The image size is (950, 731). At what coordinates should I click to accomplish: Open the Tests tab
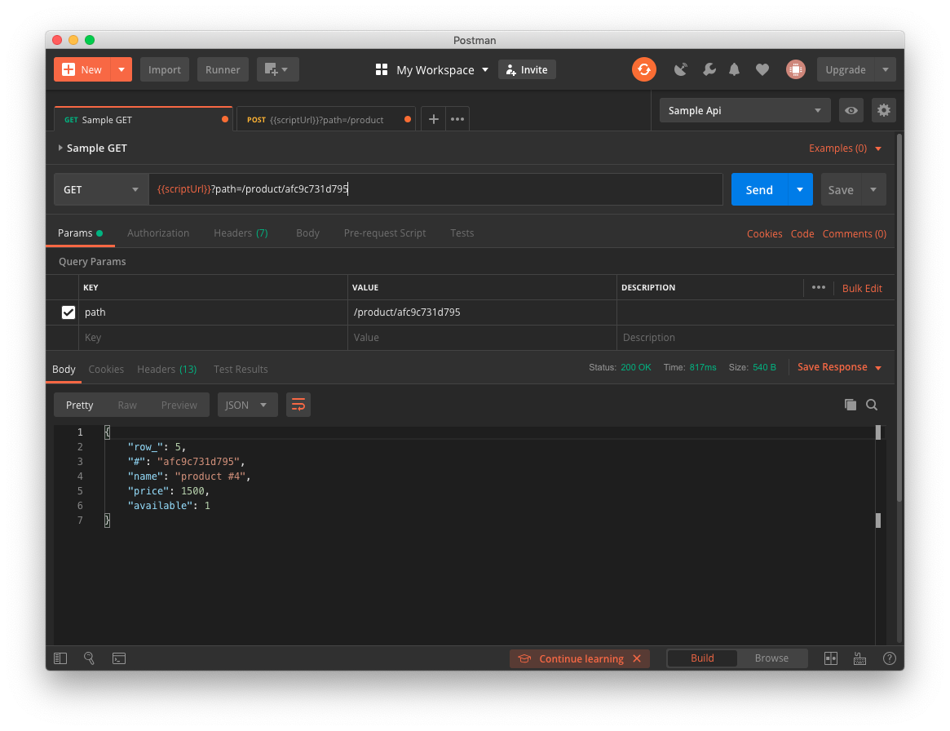(x=462, y=233)
